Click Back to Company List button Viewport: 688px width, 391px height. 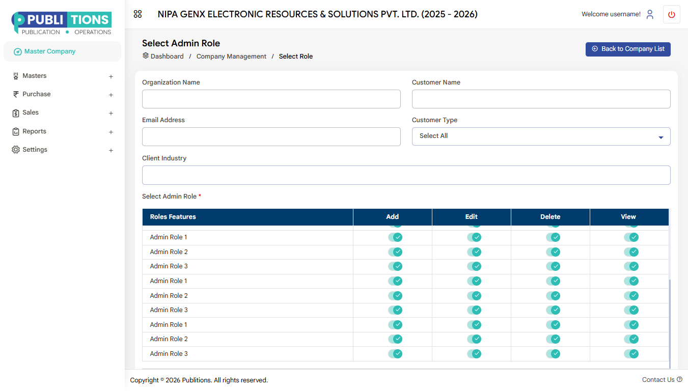click(x=628, y=49)
